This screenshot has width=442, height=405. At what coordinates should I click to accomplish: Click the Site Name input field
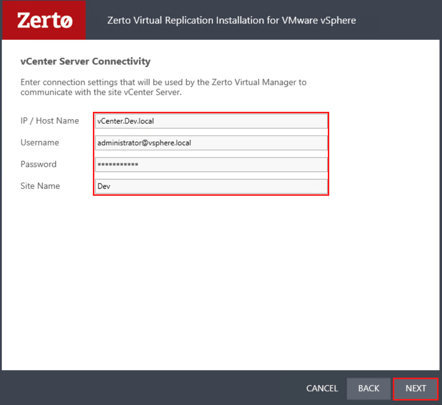click(x=211, y=186)
